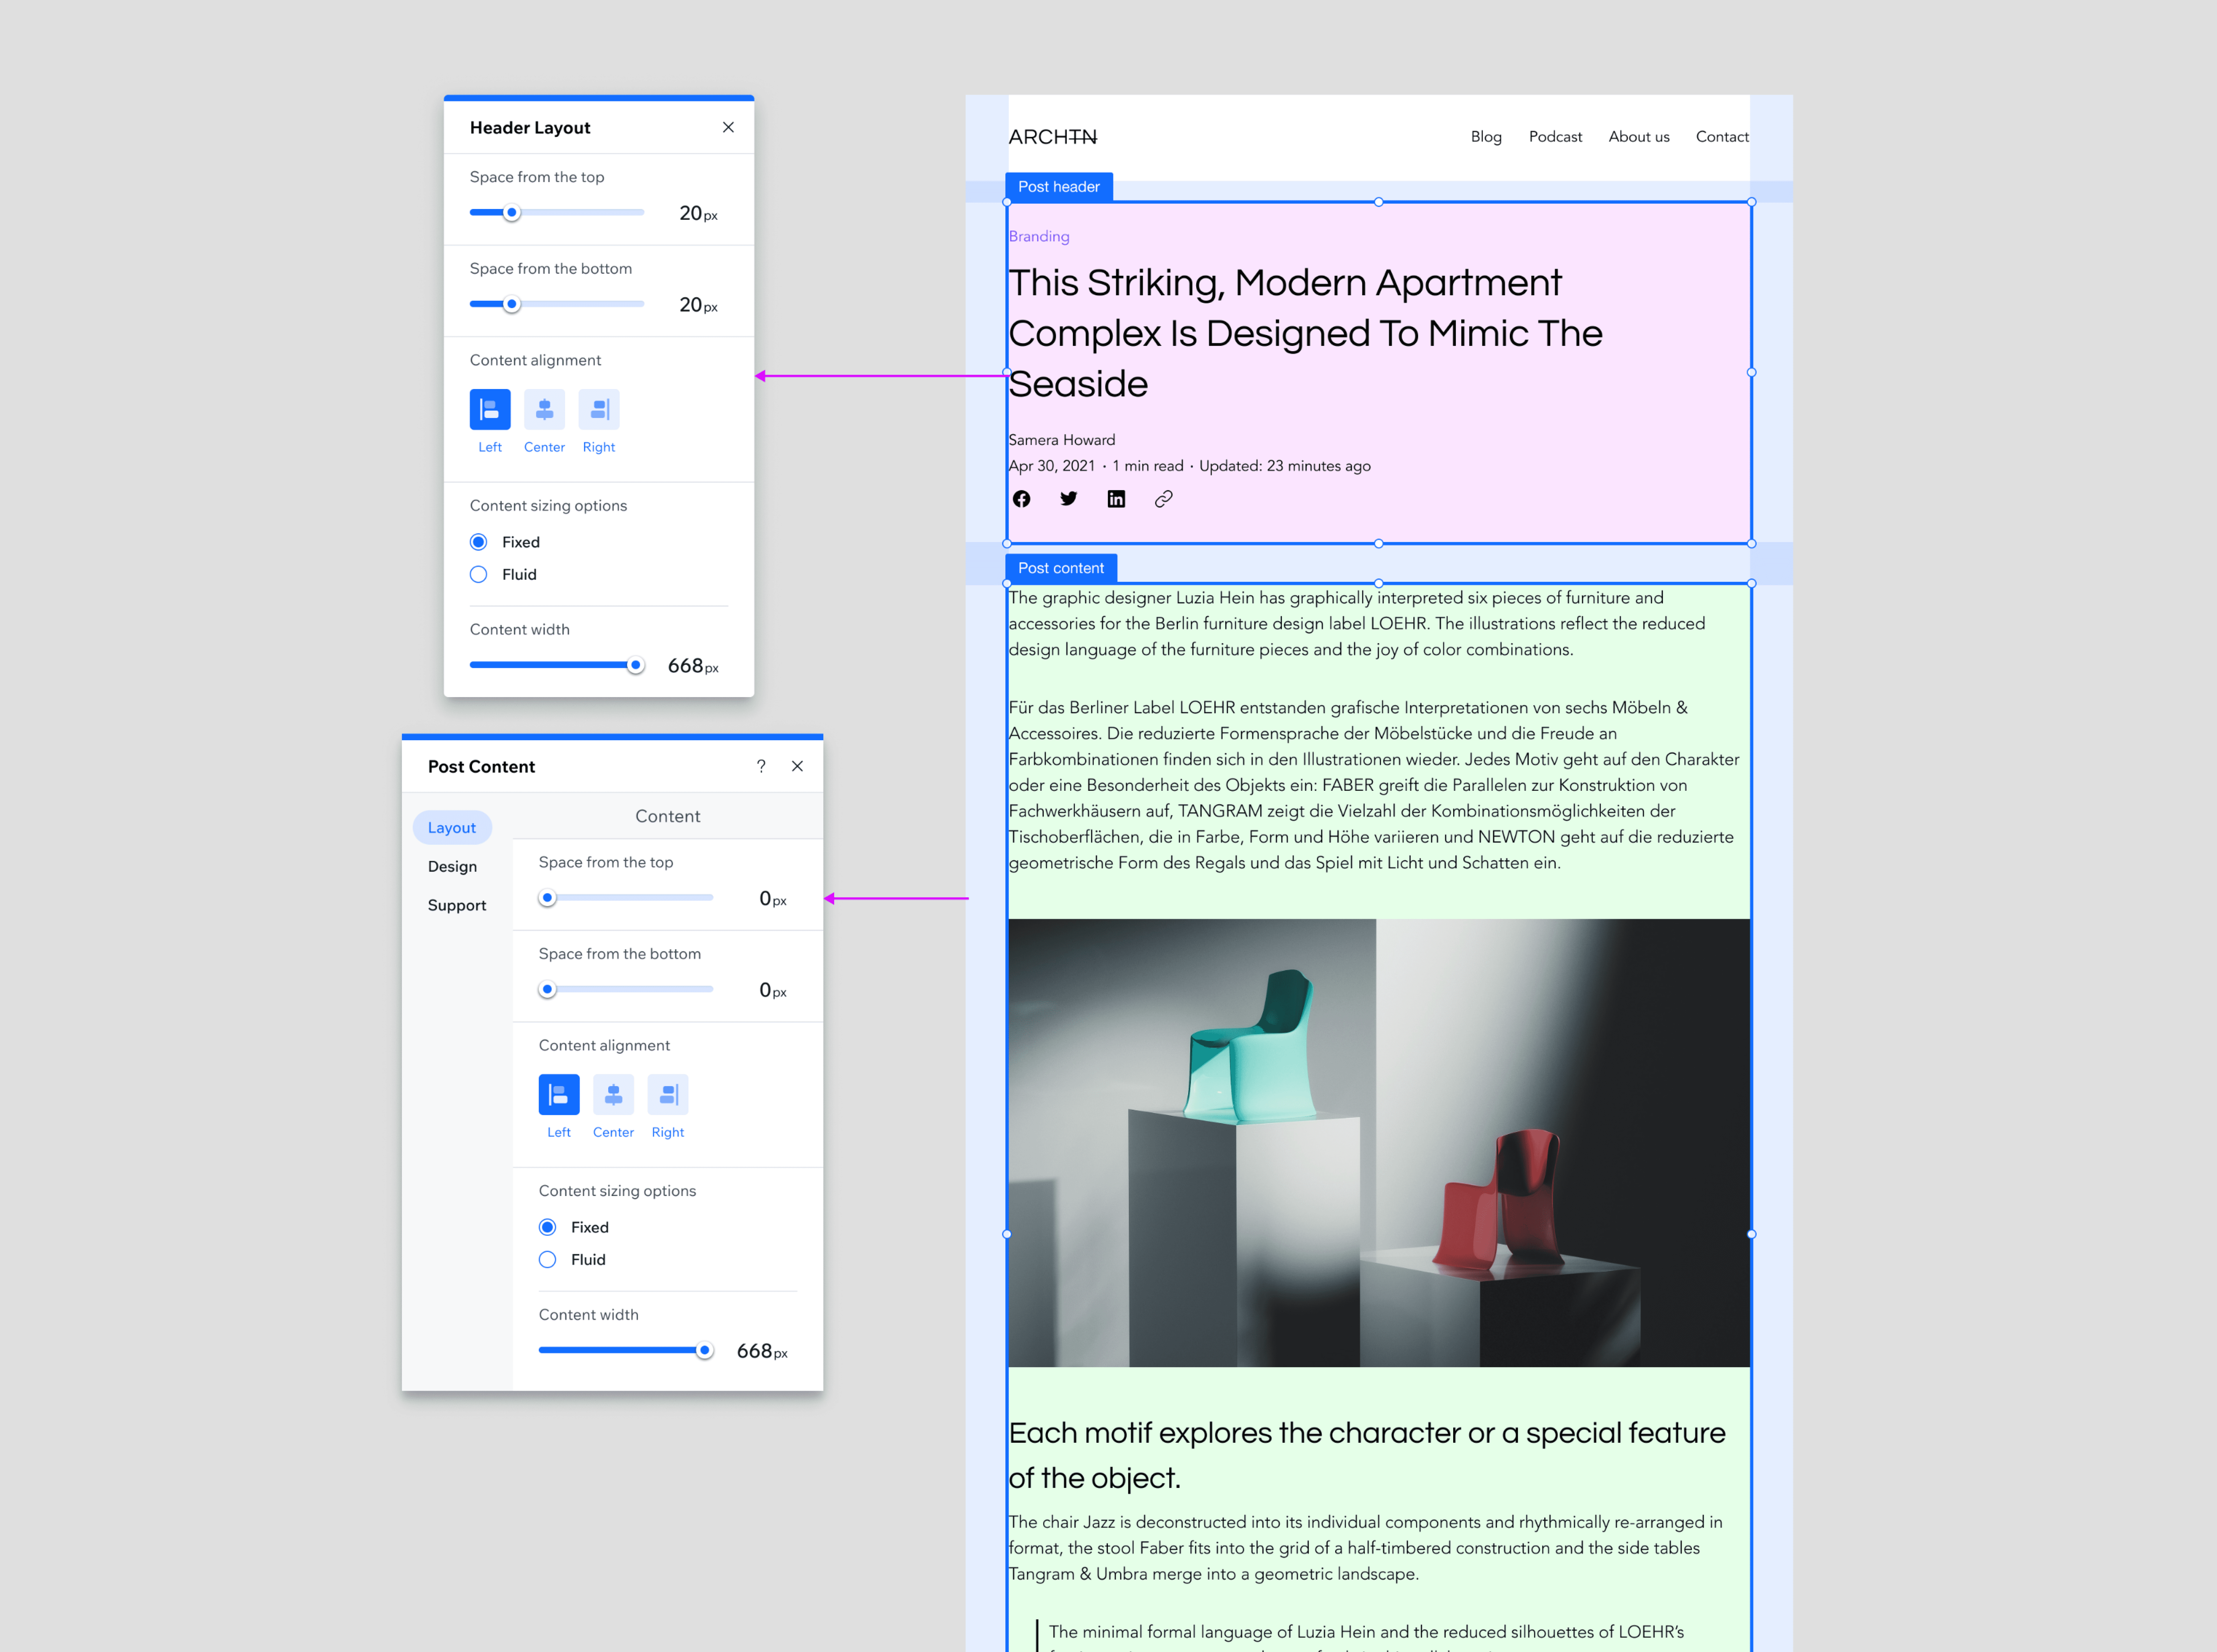Select Center alignment in Header Layout panel

pos(544,409)
